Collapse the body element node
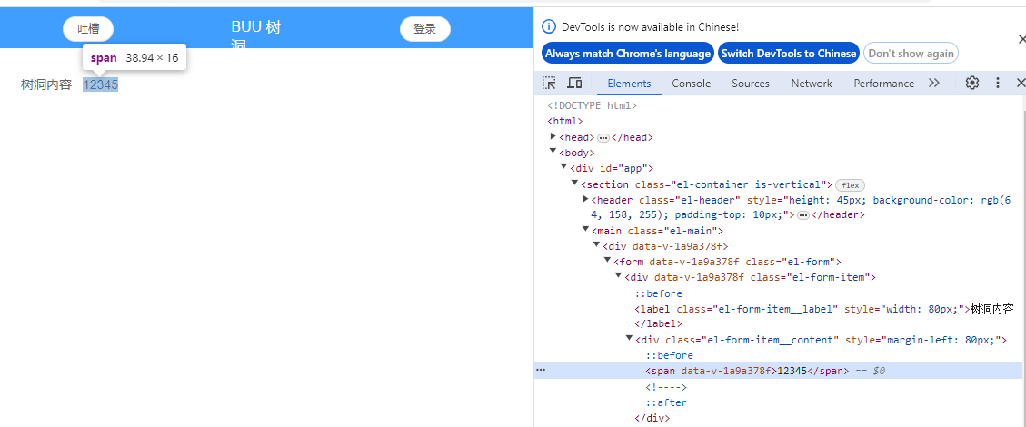The width and height of the screenshot is (1026, 427). coord(553,152)
